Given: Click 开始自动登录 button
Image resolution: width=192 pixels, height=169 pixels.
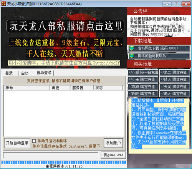Looking at the screenshot, I should tap(17, 143).
